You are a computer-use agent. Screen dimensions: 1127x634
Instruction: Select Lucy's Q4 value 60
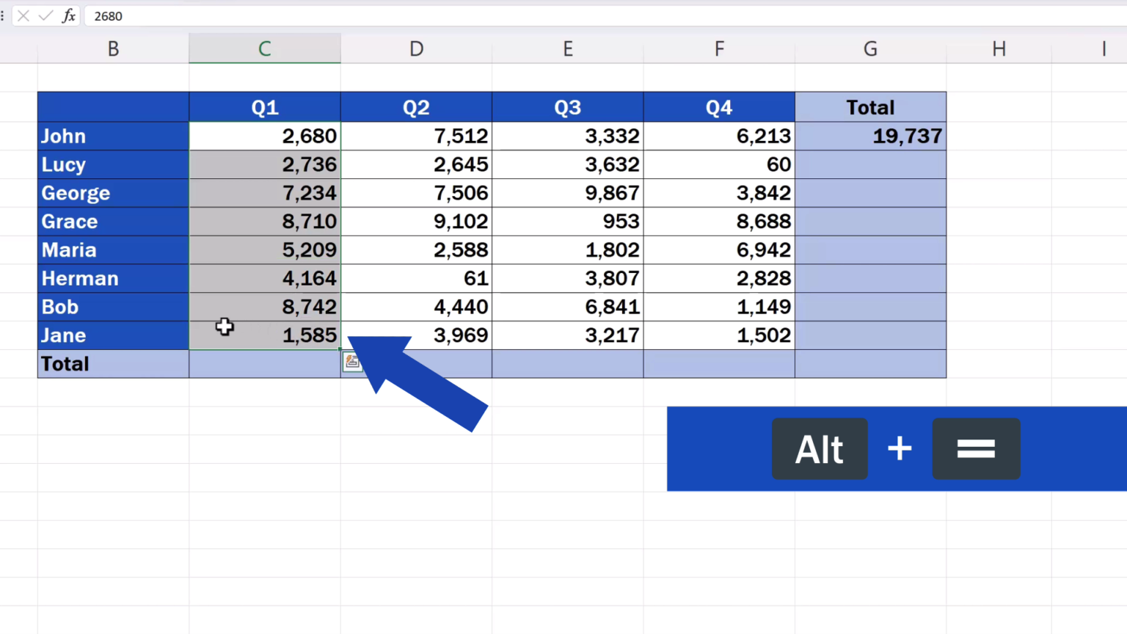[x=719, y=164]
